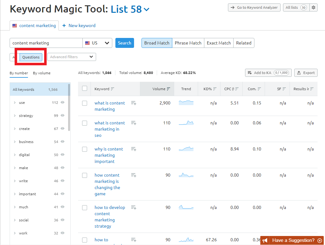The height and width of the screenshot is (245, 325).
Task: Check the box beside 'why is content marketing important'
Action: point(85,149)
